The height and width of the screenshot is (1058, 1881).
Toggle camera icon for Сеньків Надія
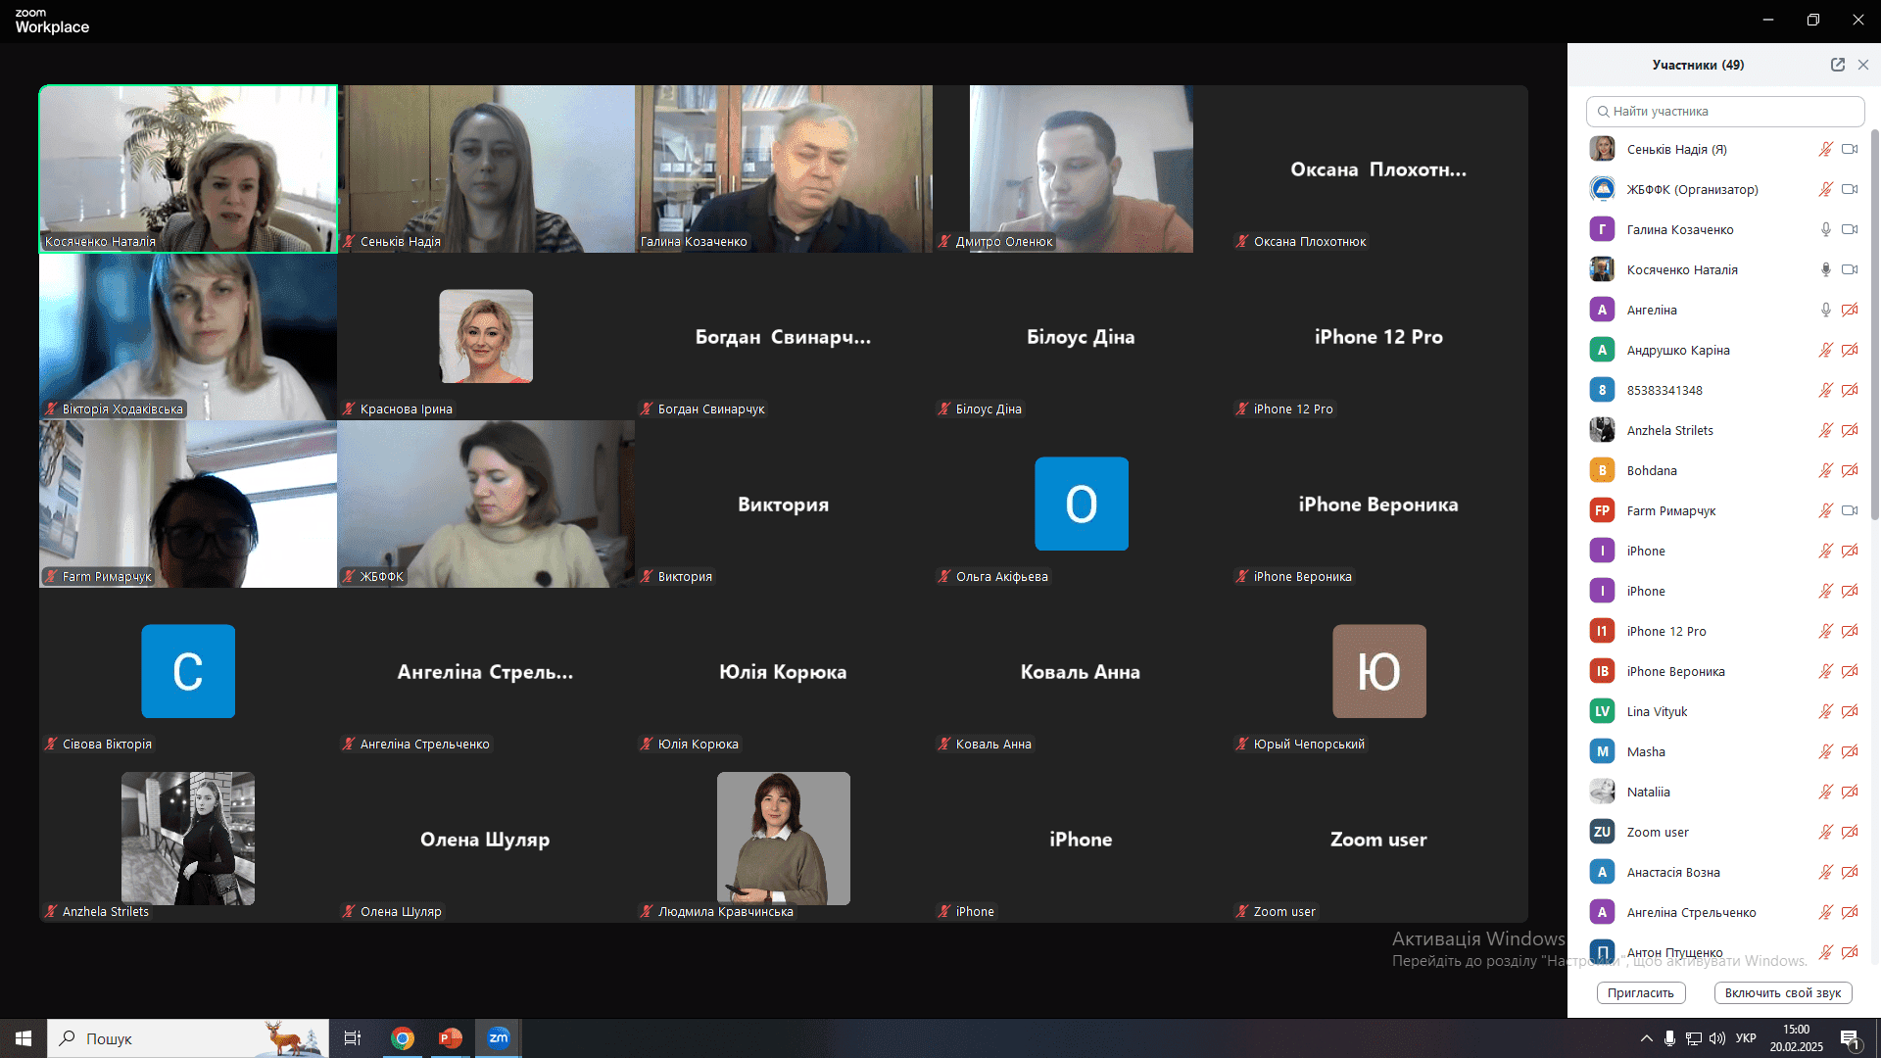tap(1850, 149)
